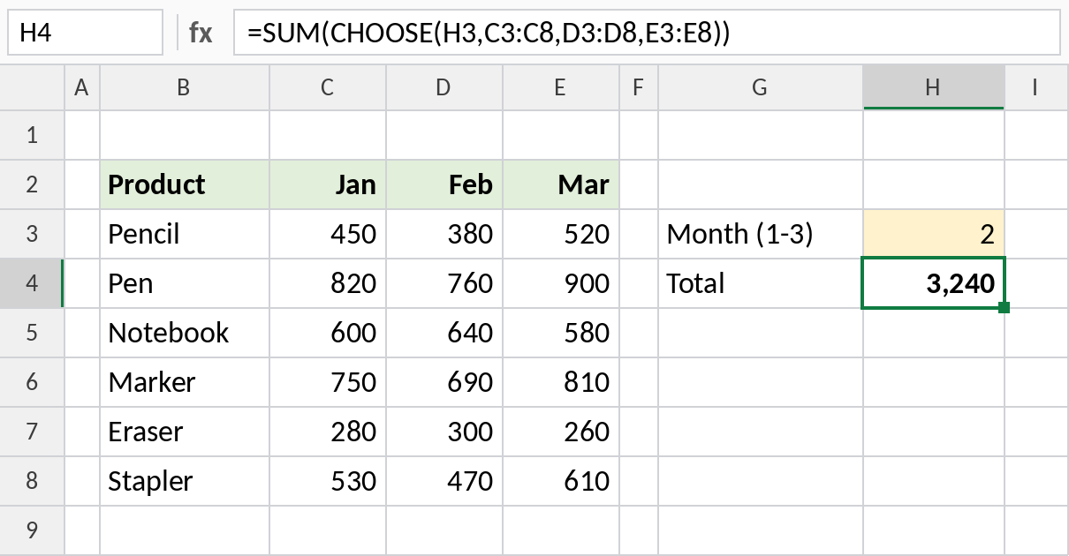This screenshot has width=1069, height=556.
Task: Select row 6 header
Action: tap(32, 382)
